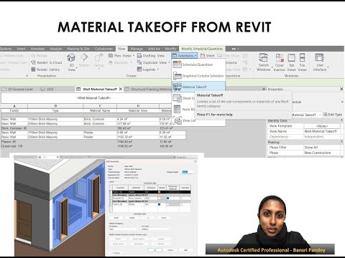Activate the 00 Ground Level view tab
This screenshot has width=345, height=258.
18,89
